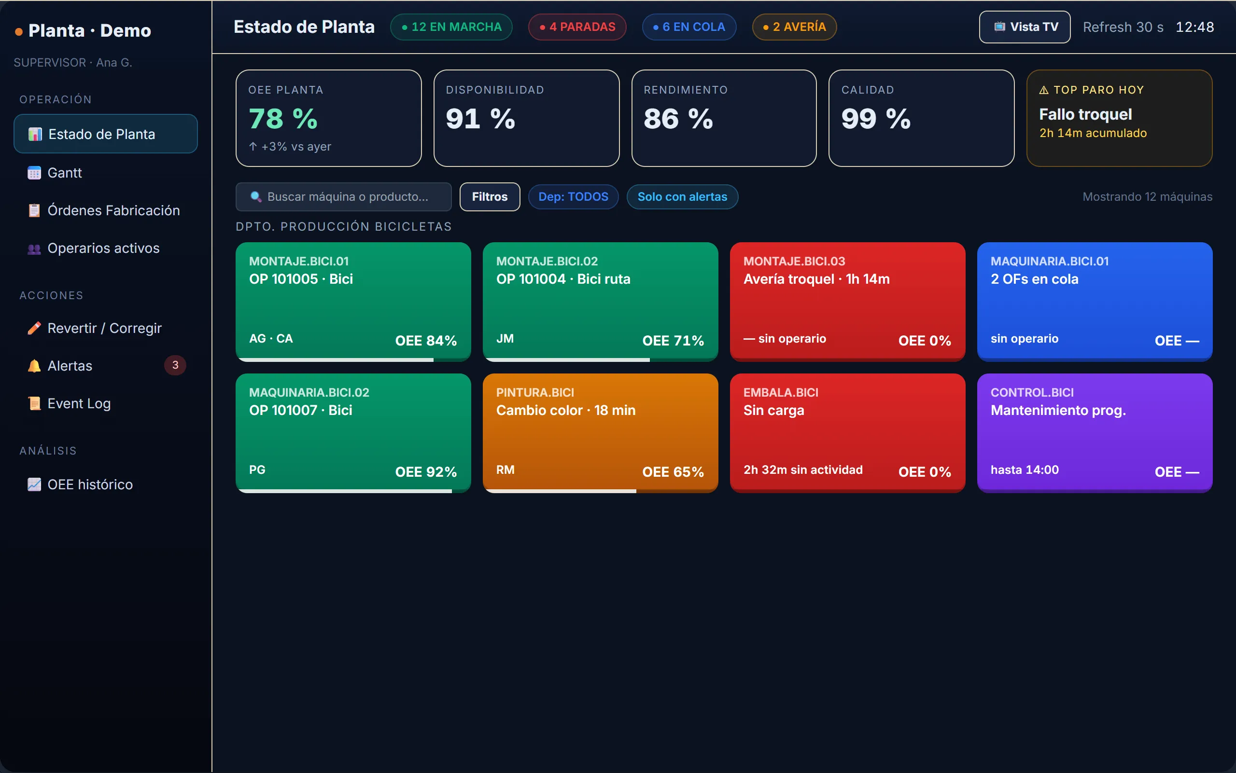The width and height of the screenshot is (1236, 773).
Task: Click the Alertas badge showing 3
Action: pos(175,365)
